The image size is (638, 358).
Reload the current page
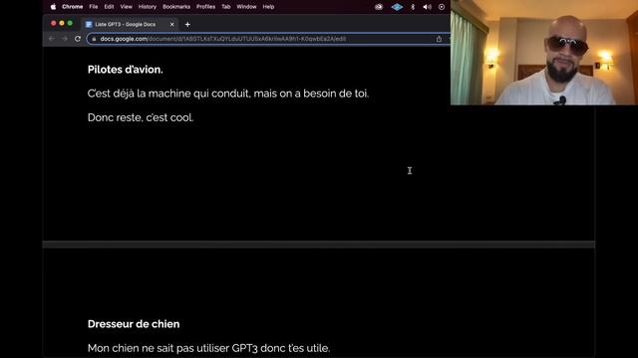pos(78,39)
